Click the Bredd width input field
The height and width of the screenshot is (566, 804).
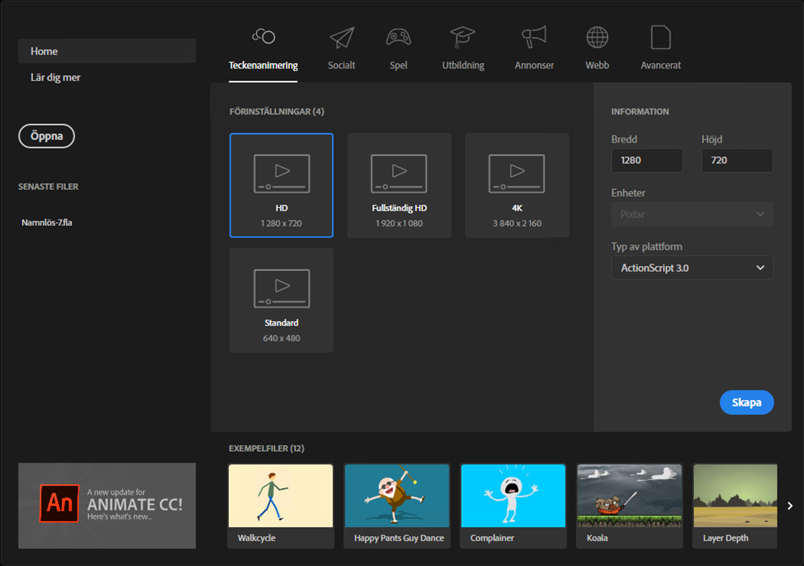coord(647,160)
